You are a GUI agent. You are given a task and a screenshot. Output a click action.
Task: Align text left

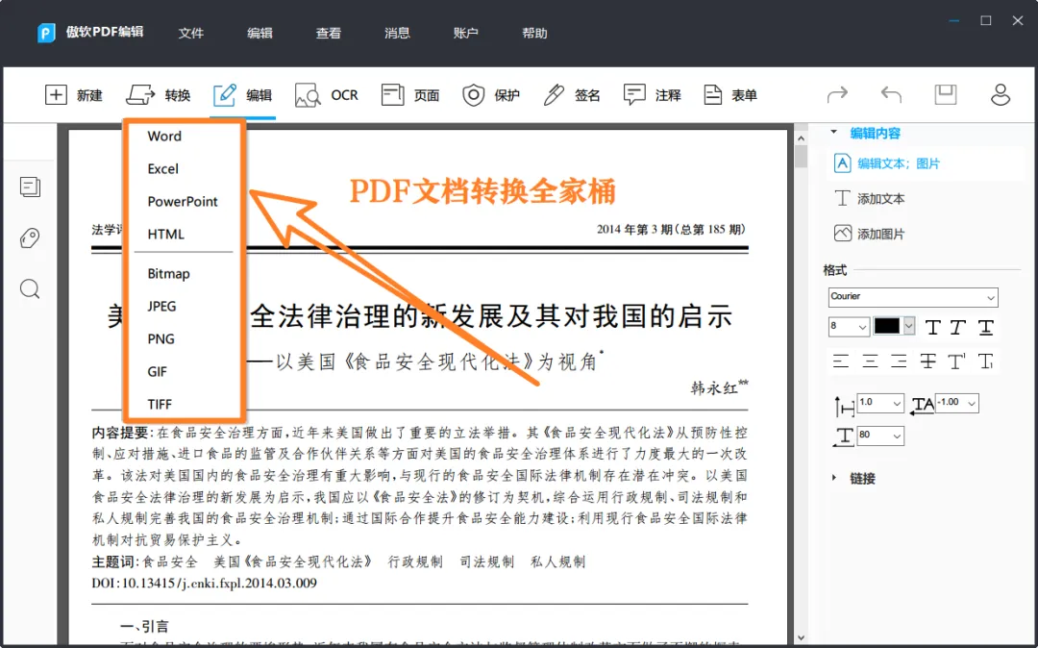pos(841,361)
